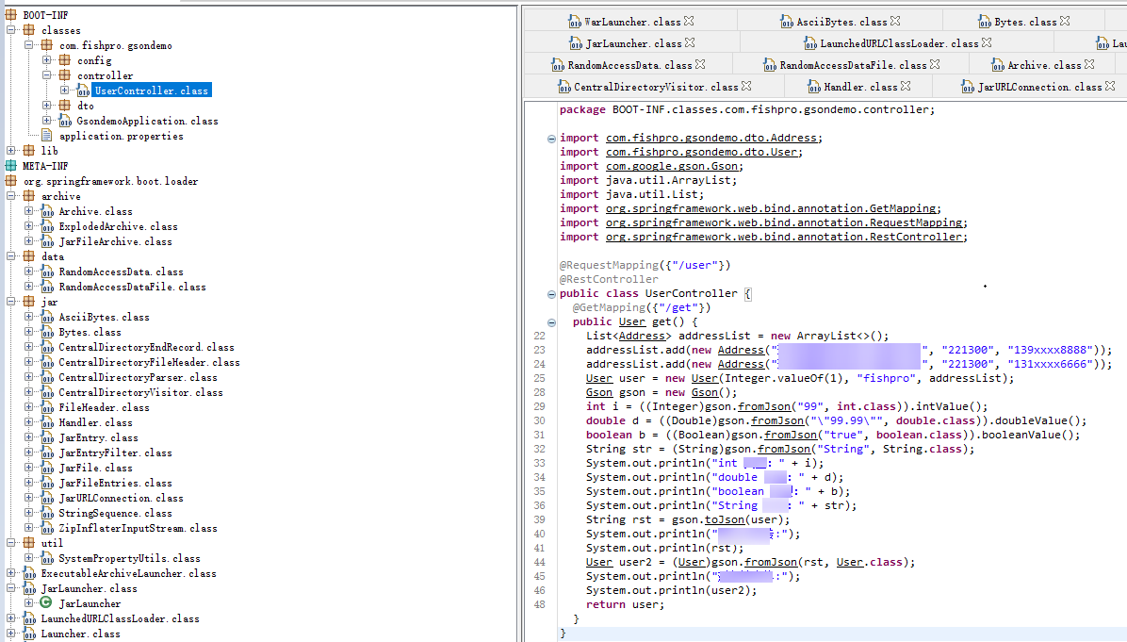1127x642 pixels.
Task: Click the application.properties file icon
Action: click(x=47, y=136)
